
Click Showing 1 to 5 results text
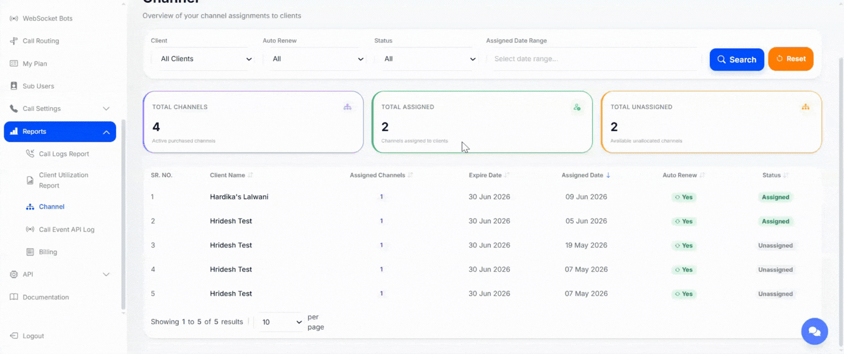196,322
